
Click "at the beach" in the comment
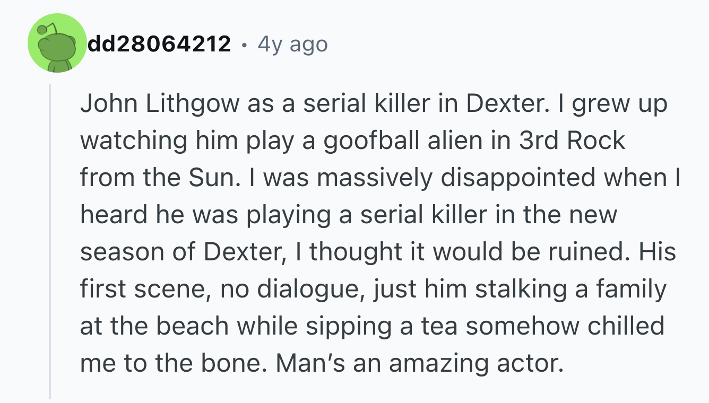(x=154, y=327)
